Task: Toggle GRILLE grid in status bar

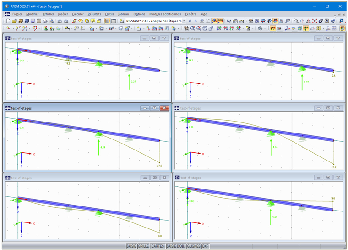Action: pos(143,246)
